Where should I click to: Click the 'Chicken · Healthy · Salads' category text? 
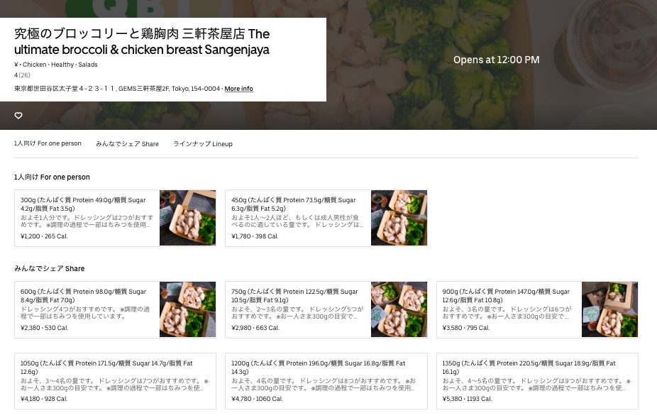coord(60,65)
